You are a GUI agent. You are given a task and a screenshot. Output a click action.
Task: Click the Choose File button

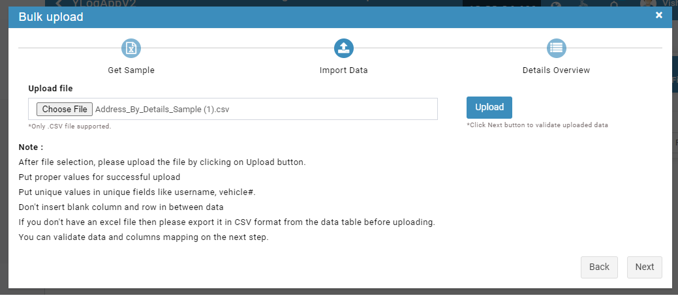coord(65,110)
